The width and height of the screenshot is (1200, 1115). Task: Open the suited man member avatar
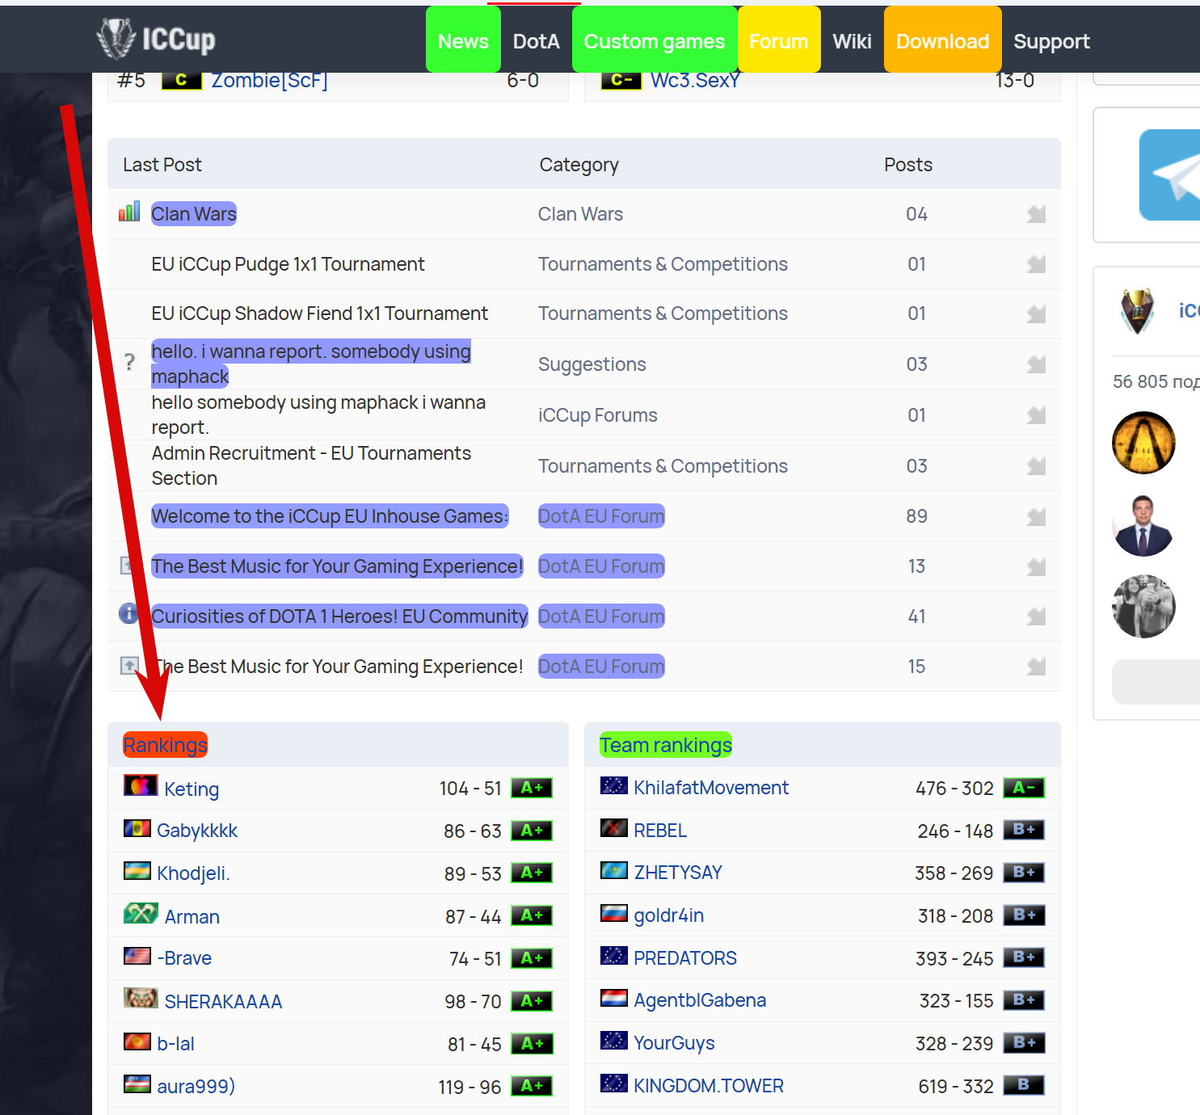click(x=1143, y=525)
